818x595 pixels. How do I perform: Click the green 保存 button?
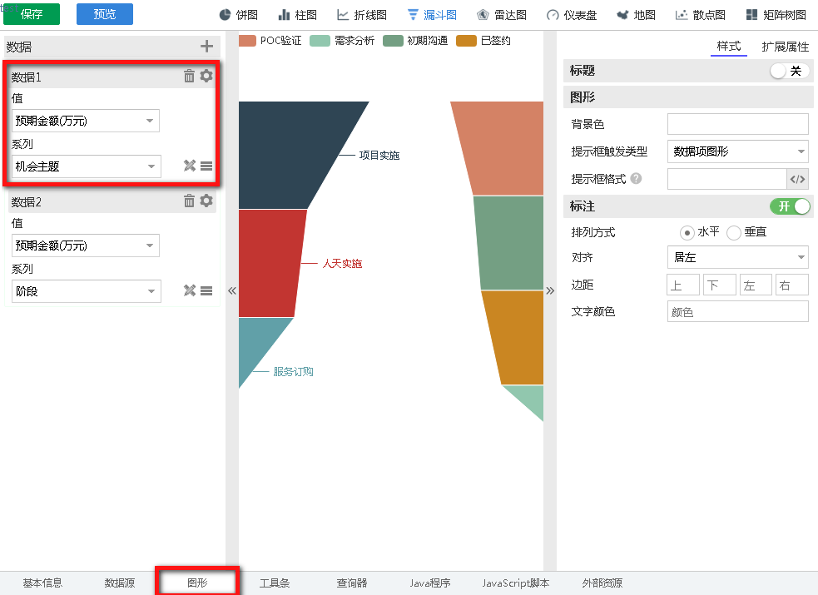point(32,14)
